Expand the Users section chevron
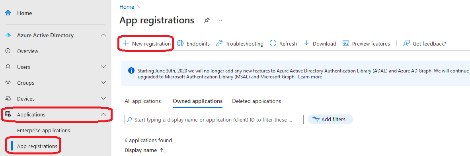 [103, 67]
